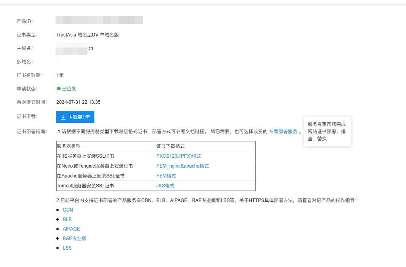Click the download arrow icon on the blue button
This screenshot has height=267, width=406.
pos(63,117)
